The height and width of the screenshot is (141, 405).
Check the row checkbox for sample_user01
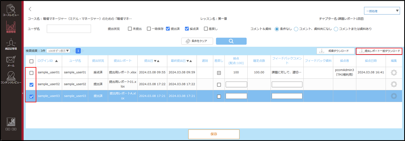tap(31, 73)
